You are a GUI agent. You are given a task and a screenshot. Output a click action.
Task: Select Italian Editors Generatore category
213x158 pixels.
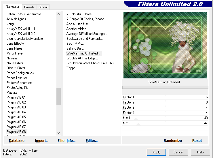tap(24, 14)
